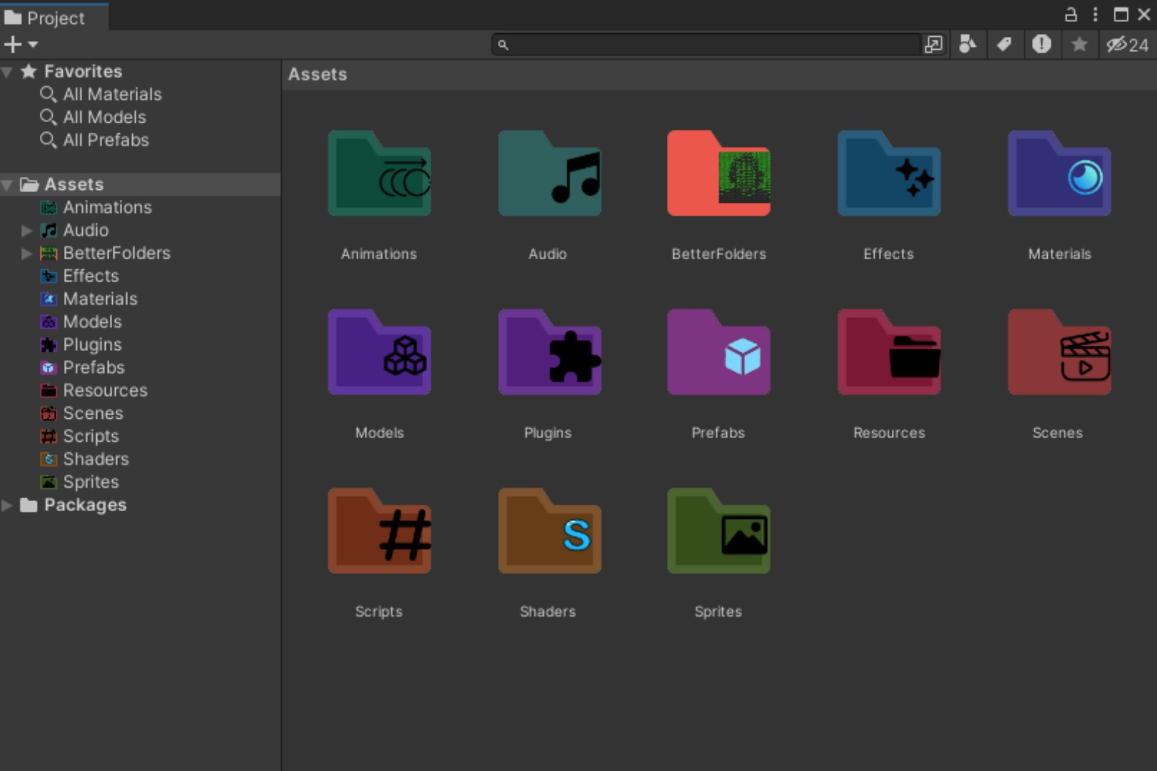Click the Assets breadcrumb header
1157x771 pixels.
pyautogui.click(x=317, y=74)
